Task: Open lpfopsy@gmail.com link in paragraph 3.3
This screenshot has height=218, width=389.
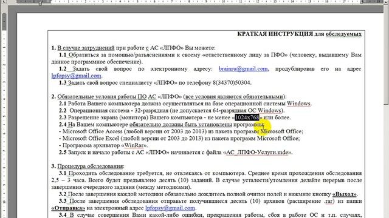Action: point(170,208)
